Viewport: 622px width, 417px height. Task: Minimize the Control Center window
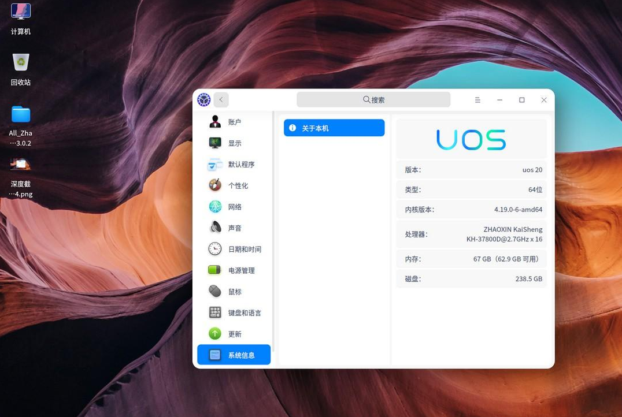click(x=500, y=100)
